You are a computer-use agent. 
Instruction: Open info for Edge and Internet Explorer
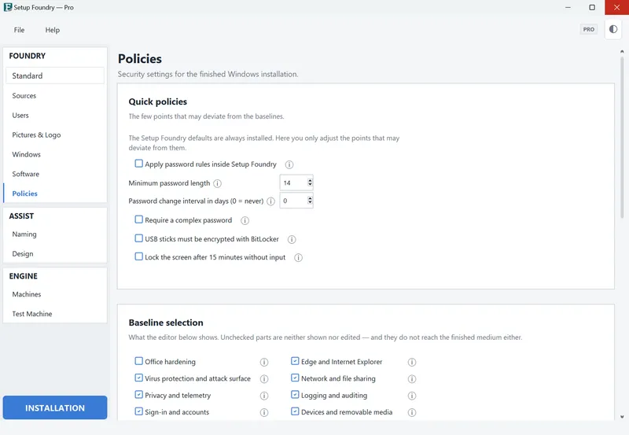(411, 362)
